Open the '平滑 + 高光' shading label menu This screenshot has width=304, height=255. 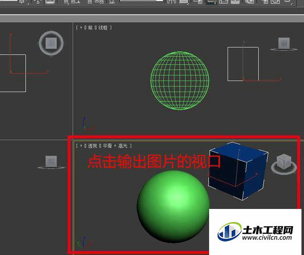115,146
